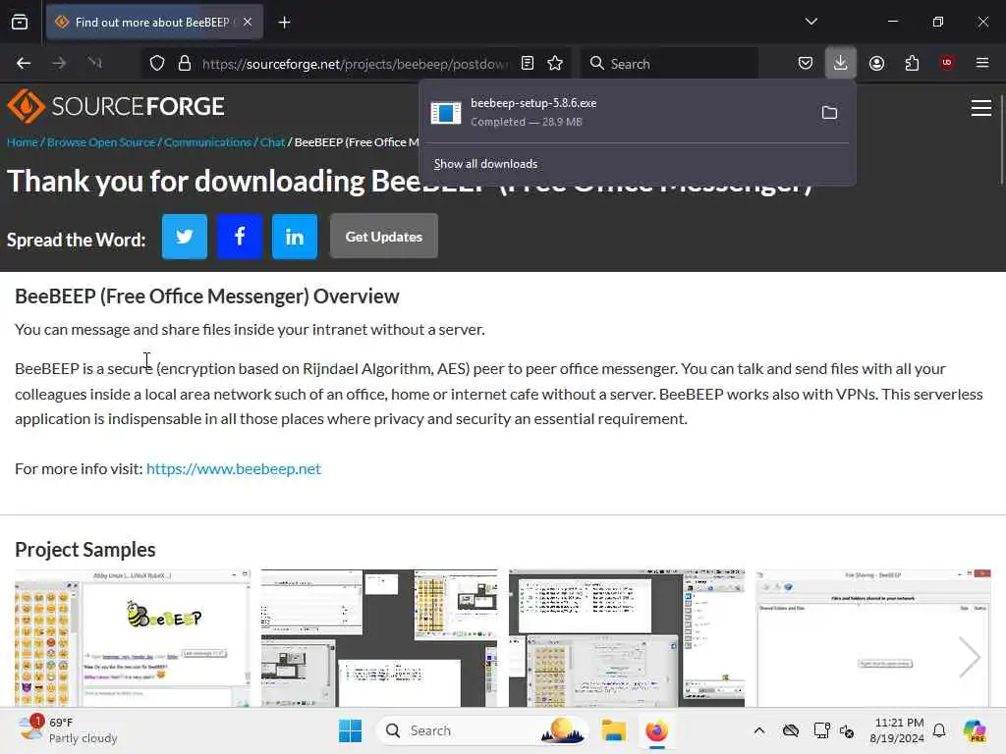The height and width of the screenshot is (754, 1006).
Task: Open the Copilot preview taskbar icon
Action: pos(975,730)
